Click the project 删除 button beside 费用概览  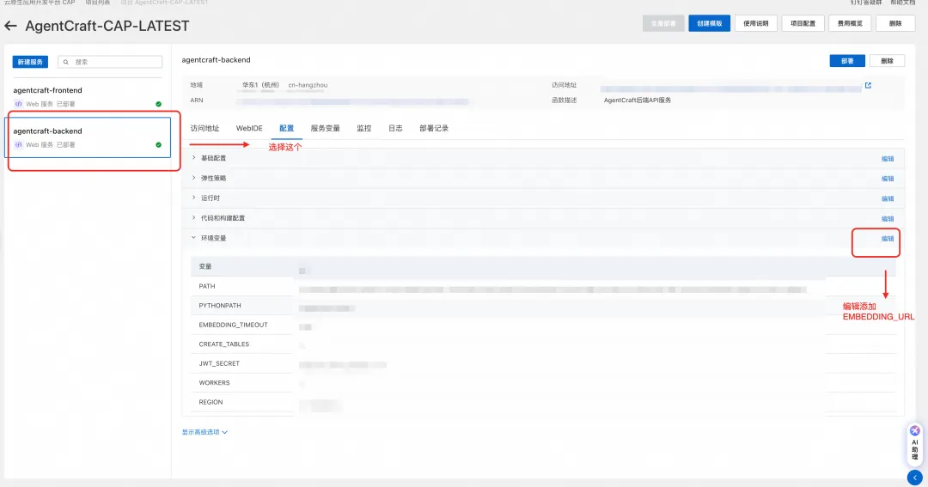point(895,23)
